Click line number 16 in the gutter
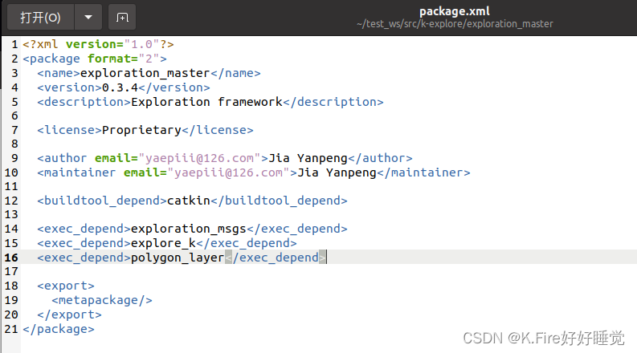Screen dimensions: 637x353 11,258
